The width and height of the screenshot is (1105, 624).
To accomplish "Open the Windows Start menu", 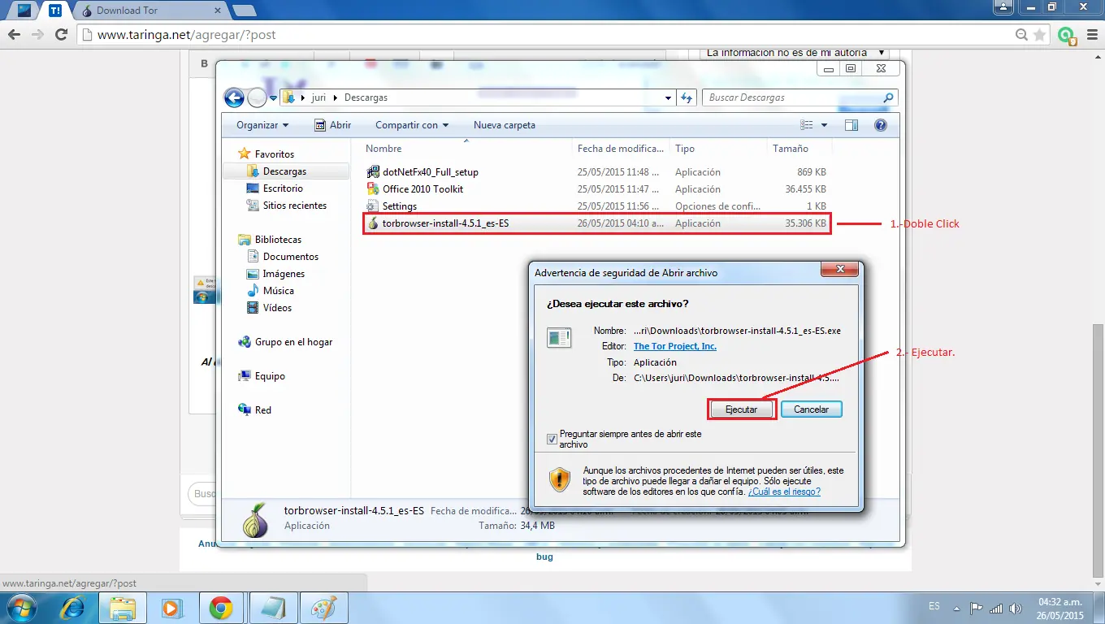I will 22,608.
